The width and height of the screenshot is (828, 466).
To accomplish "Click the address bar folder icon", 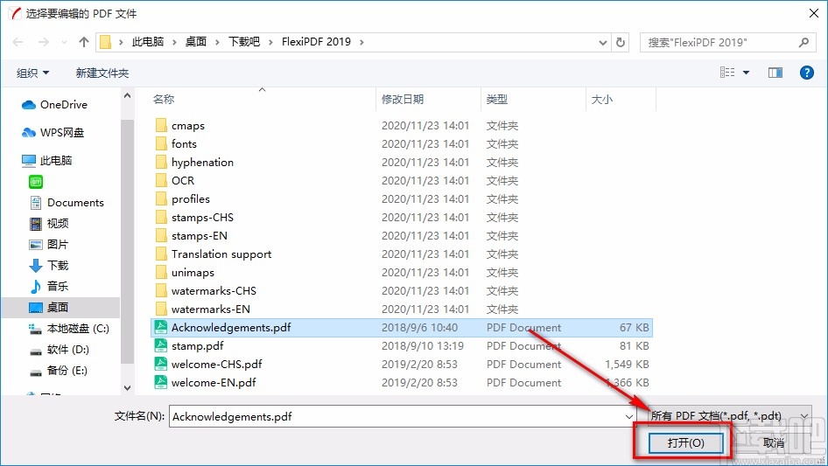I will click(x=106, y=42).
